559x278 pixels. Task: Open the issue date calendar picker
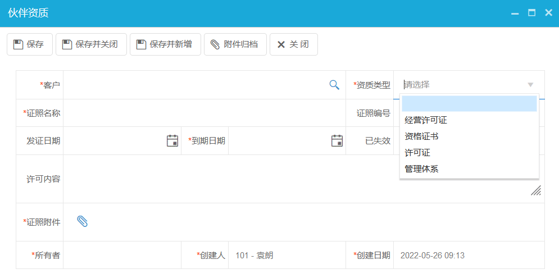[172, 141]
